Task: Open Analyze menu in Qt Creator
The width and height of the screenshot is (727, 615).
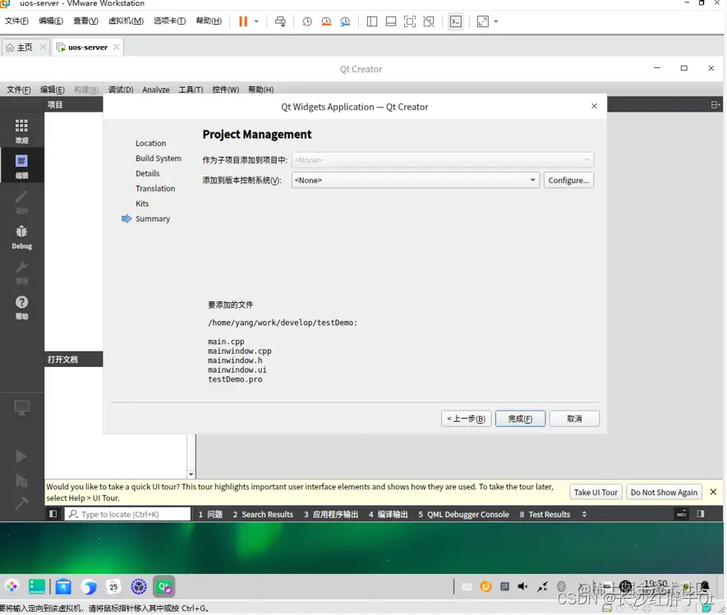Action: [156, 89]
